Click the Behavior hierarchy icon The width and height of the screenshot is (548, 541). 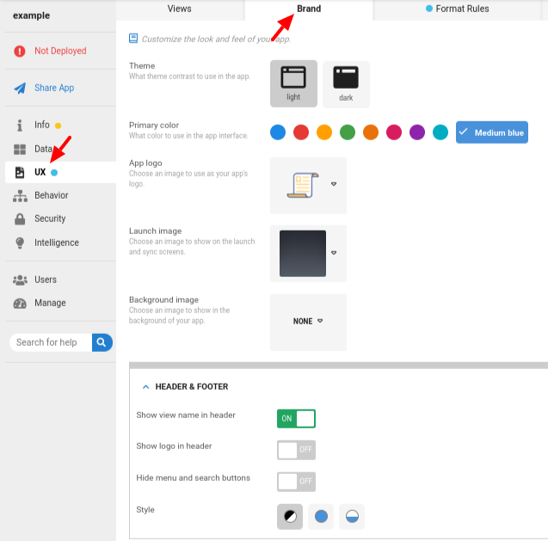click(x=20, y=196)
